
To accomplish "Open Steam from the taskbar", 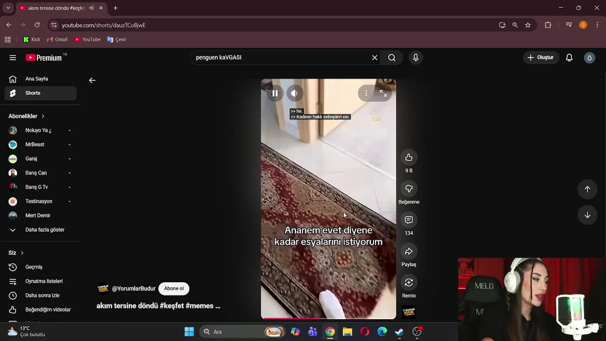I will [x=399, y=332].
